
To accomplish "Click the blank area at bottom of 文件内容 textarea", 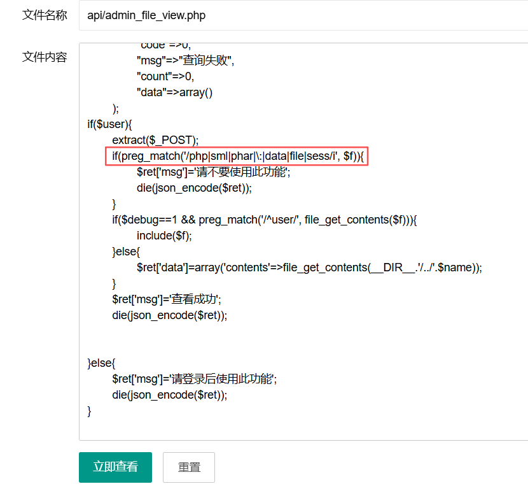I will 299,427.
